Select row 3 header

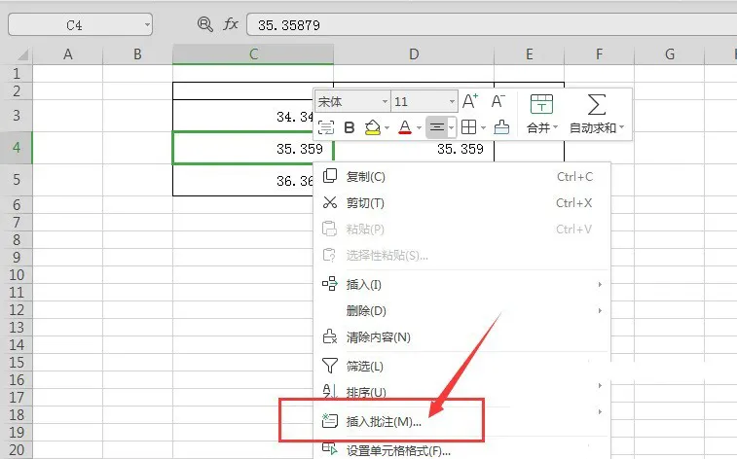[x=16, y=115]
